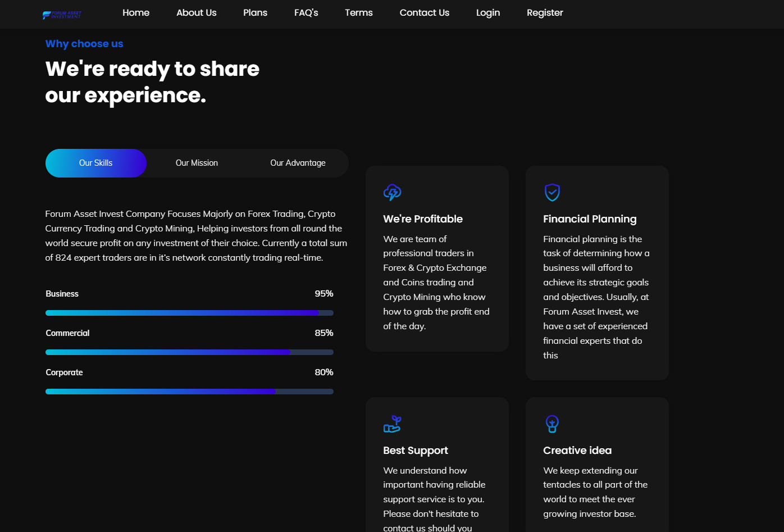The image size is (784, 532).
Task: Switch to the Our Skills tab
Action: (95, 163)
